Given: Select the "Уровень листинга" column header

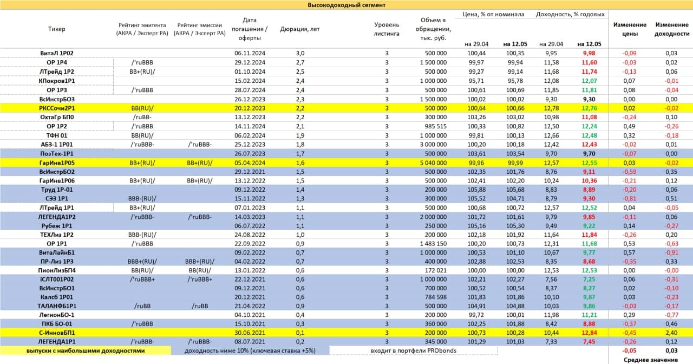Looking at the screenshot, I should [x=387, y=29].
